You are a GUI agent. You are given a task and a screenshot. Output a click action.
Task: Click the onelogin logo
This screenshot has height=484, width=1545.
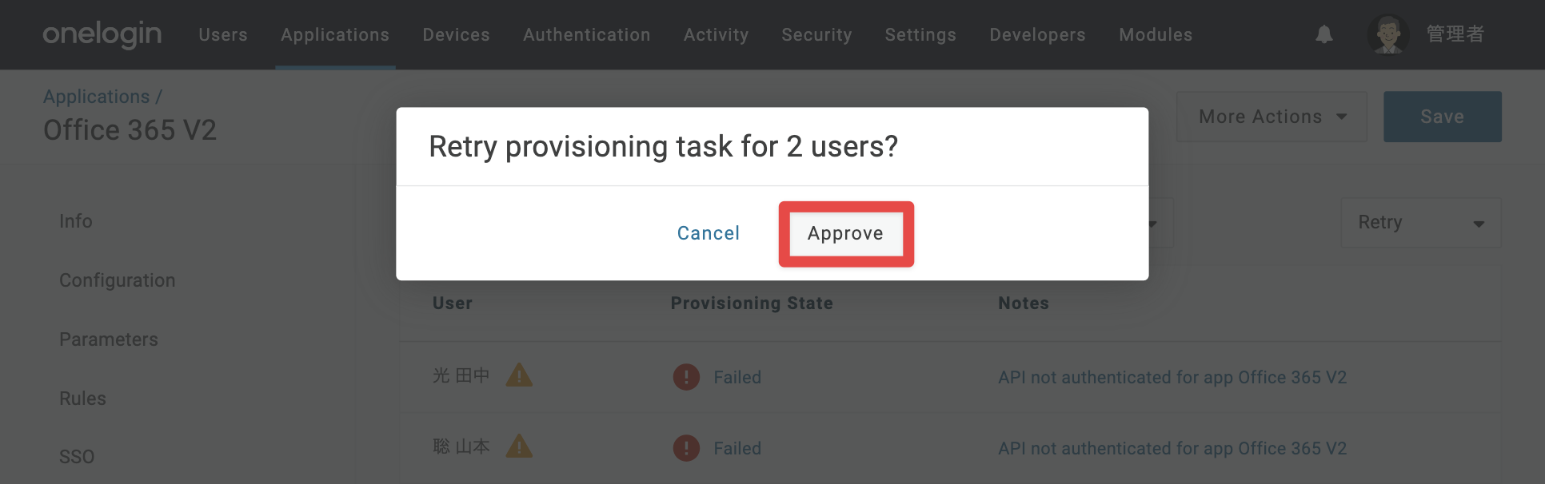pos(102,34)
